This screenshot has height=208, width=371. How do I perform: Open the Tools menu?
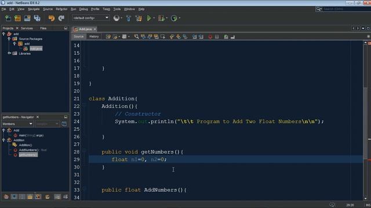(117, 9)
